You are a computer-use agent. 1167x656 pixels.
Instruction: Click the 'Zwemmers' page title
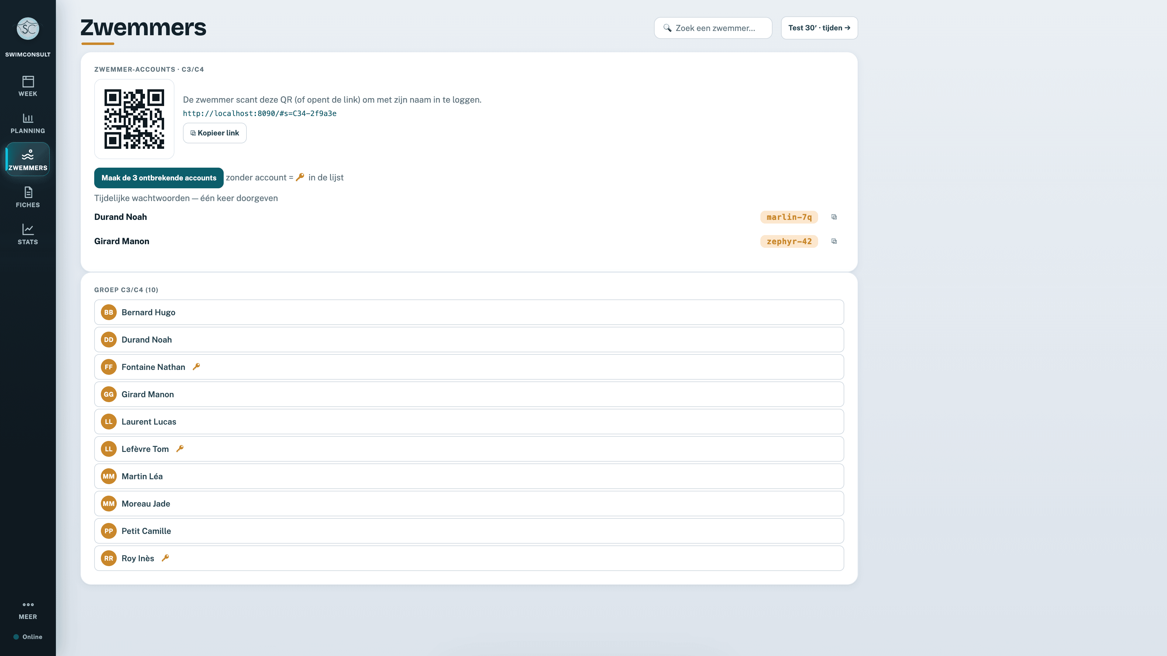click(143, 28)
